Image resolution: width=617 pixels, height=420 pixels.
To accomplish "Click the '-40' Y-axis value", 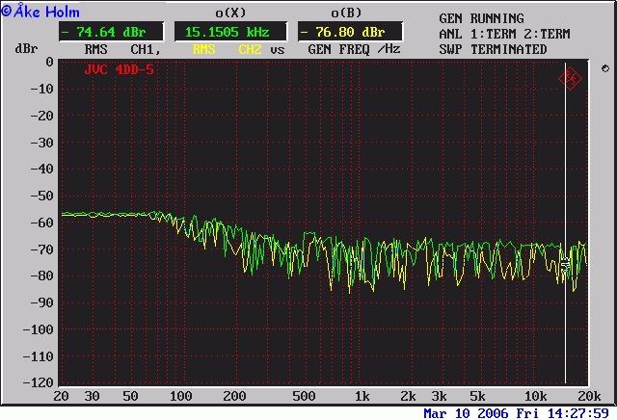I will 42,169.
